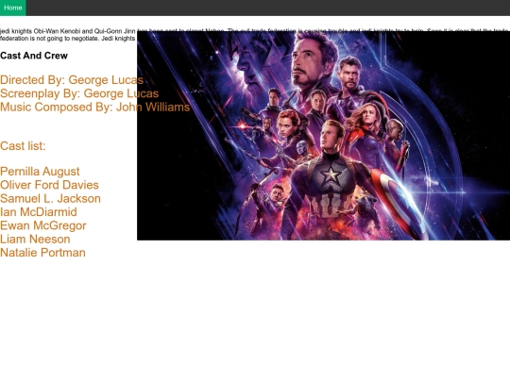Select cast member Pernilla August

tap(40, 172)
